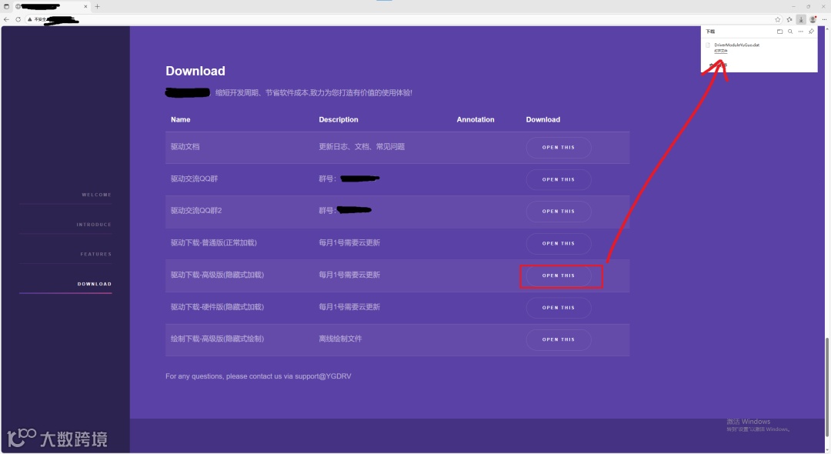Screen dimensions: 831x454
Task: Click OPEN THIS for 驱动交流QQ群2
Action: [x=559, y=212]
